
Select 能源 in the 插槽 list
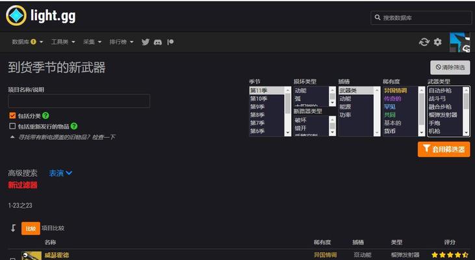tap(356, 107)
